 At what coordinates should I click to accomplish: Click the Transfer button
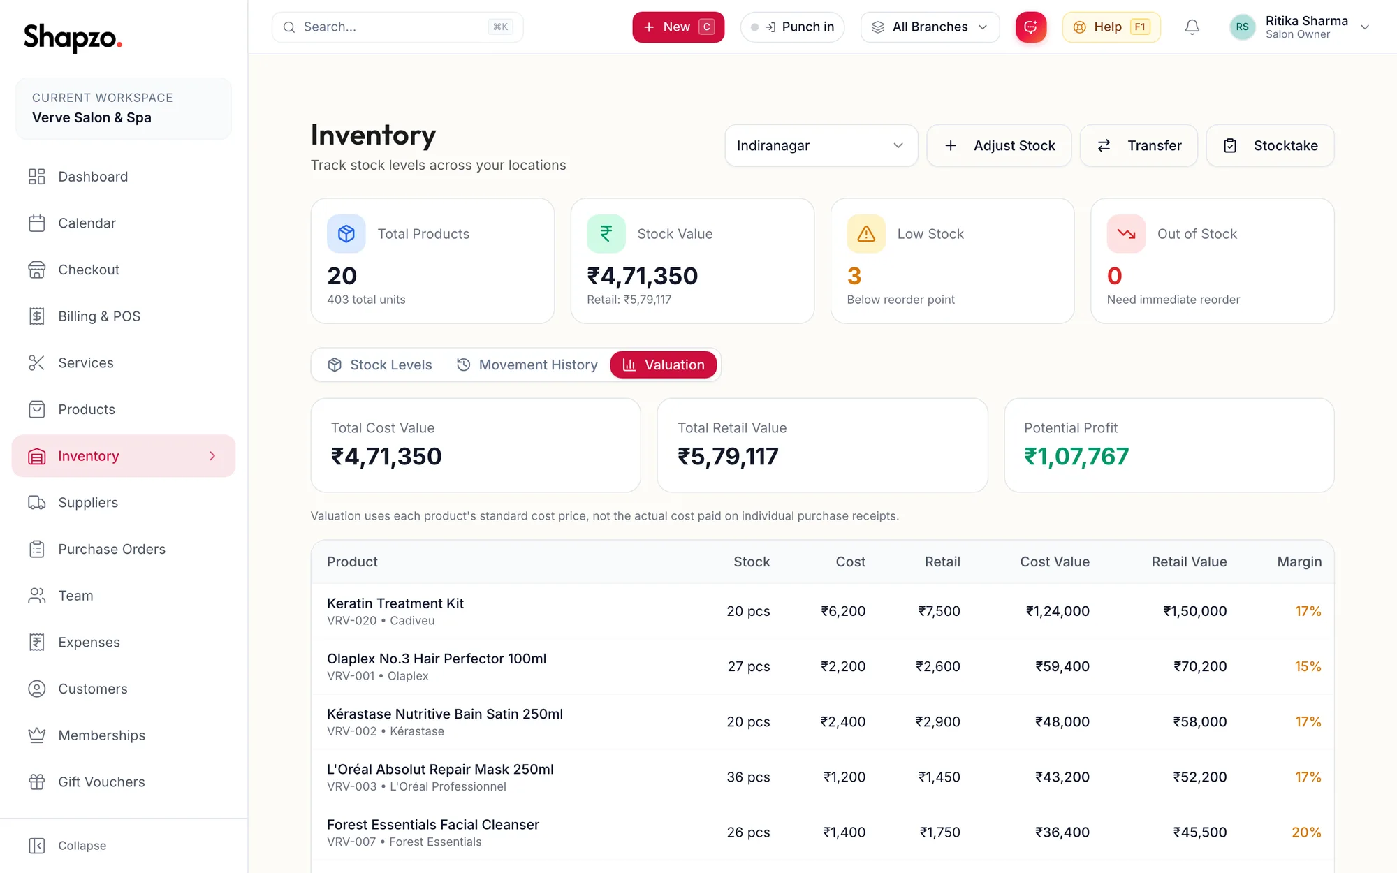click(x=1139, y=146)
